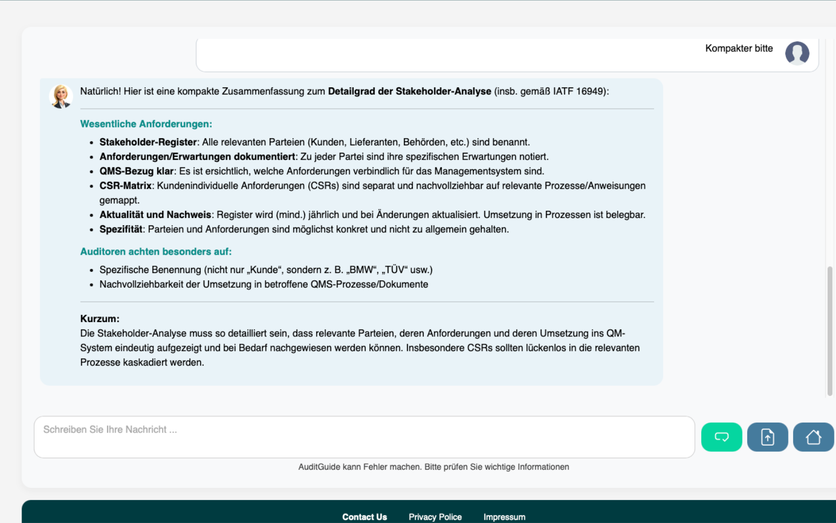836x523 pixels.
Task: Open the file upload button
Action: 767,437
